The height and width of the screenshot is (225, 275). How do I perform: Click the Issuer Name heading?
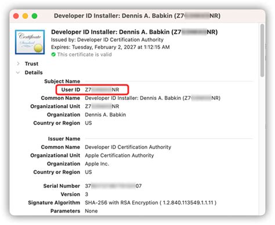(64, 139)
